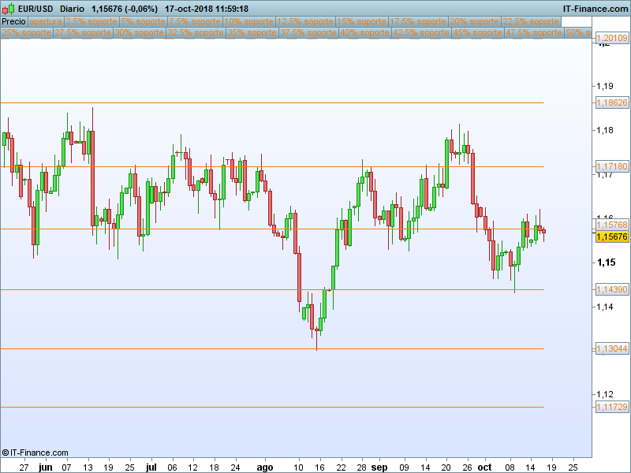Click the 1,20109 price level tag
Image resolution: width=631 pixels, height=473 pixels.
pyautogui.click(x=612, y=38)
